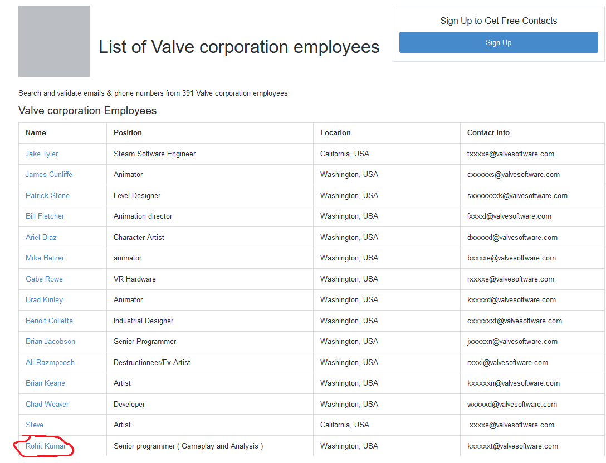Open Brian Jacobson's profile link
Screen dimensions: 606x463
(50, 341)
